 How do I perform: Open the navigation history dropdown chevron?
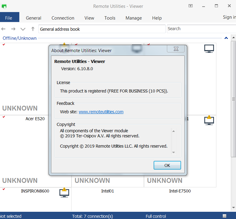pyautogui.click(x=23, y=29)
